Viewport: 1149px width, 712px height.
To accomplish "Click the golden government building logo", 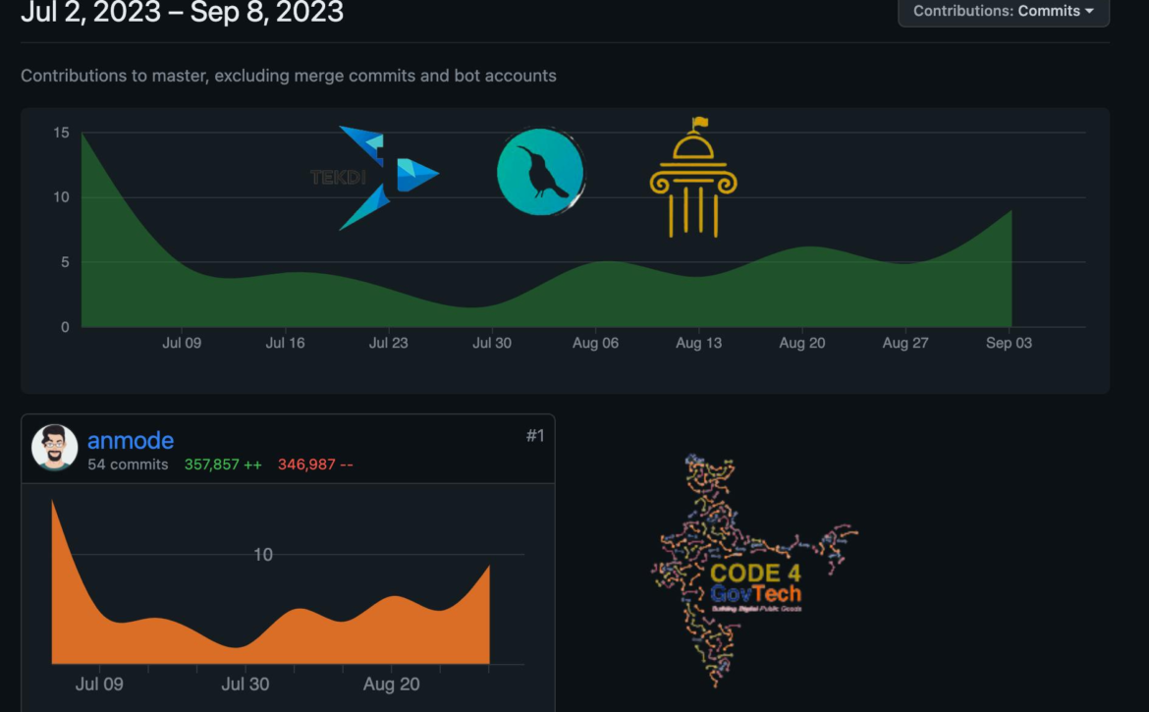I will pyautogui.click(x=693, y=179).
